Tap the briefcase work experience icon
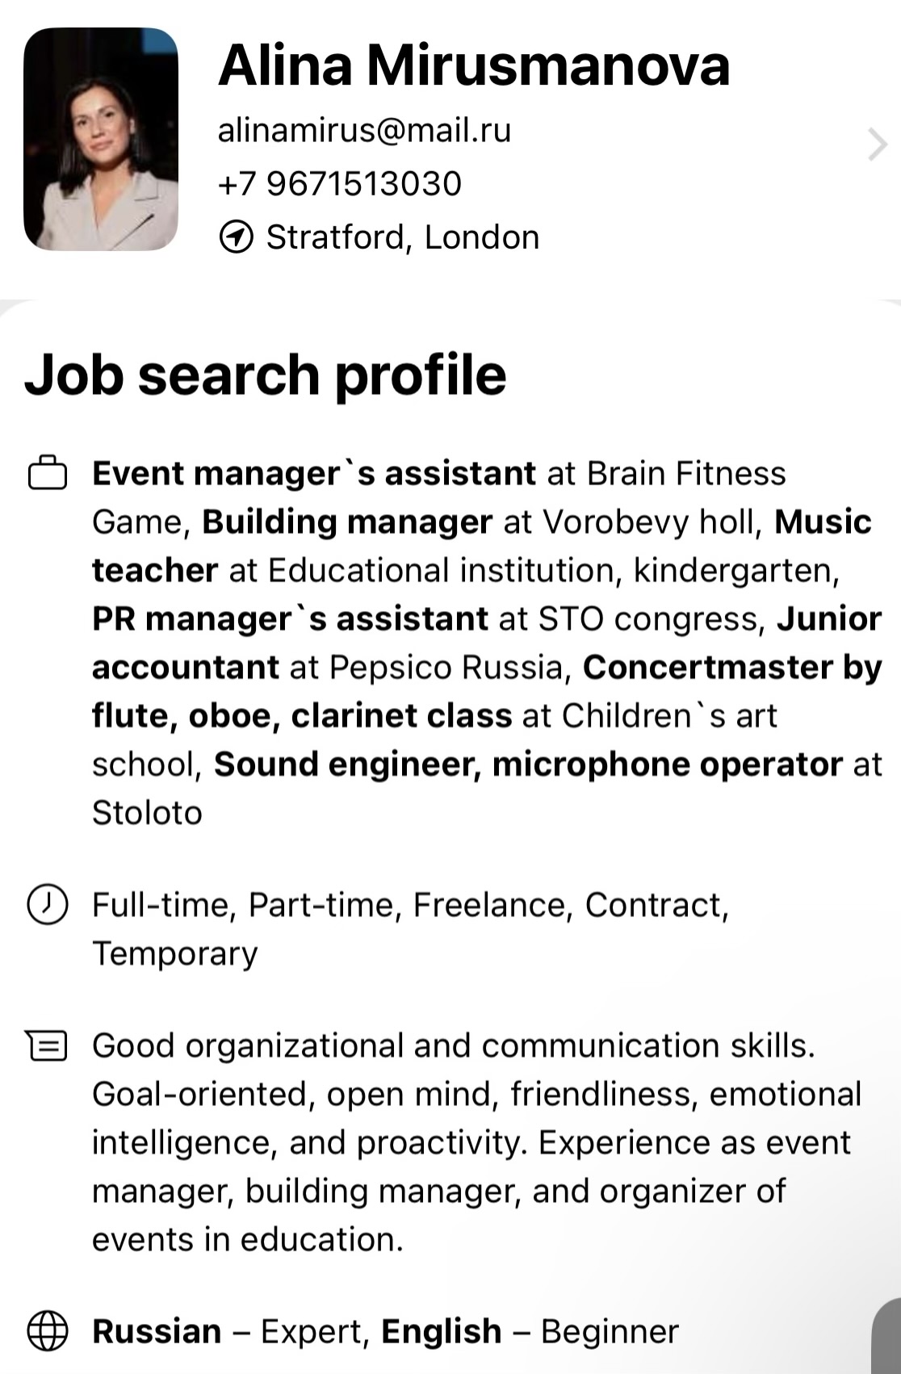 (x=48, y=473)
